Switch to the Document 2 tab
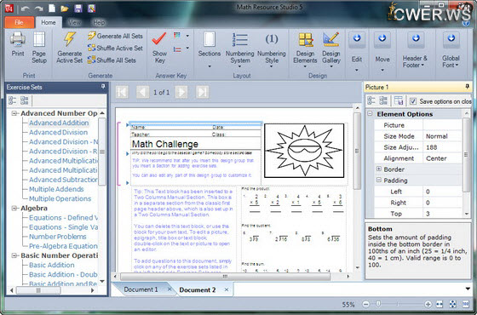The image size is (477, 315). pyautogui.click(x=198, y=289)
